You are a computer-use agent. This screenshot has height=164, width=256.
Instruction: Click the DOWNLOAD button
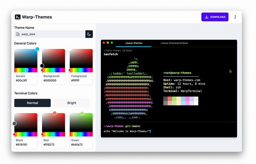tap(215, 17)
